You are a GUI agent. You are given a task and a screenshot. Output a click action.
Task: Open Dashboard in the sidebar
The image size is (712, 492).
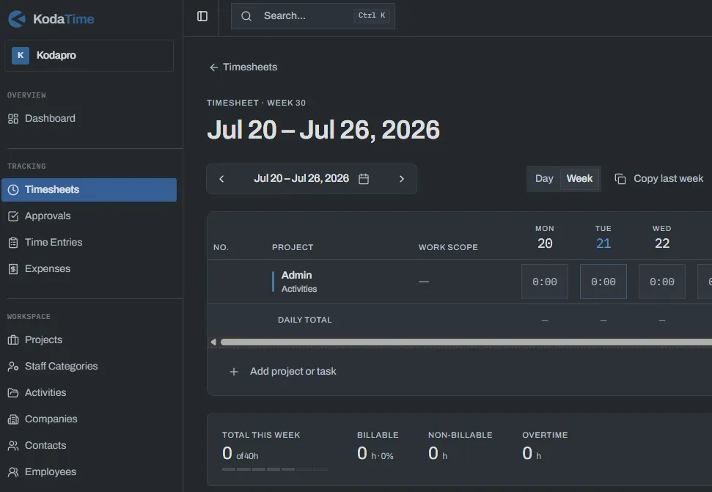click(x=89, y=119)
